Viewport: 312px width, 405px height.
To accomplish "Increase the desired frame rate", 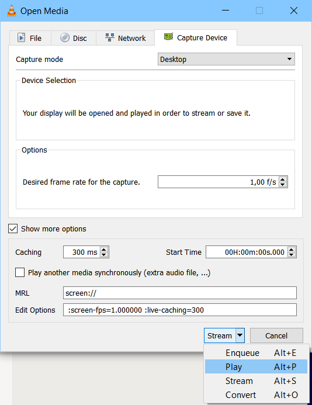I will (x=283, y=179).
